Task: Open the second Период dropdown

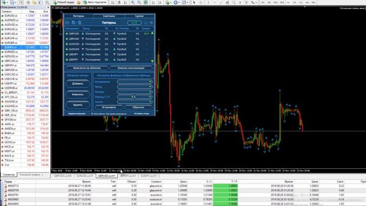Action: pyautogui.click(x=144, y=97)
